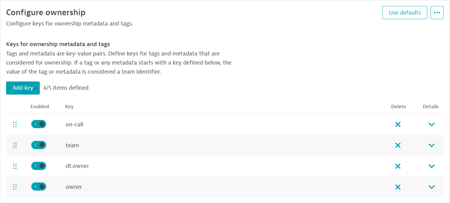Grab the drag handle for on-call row

click(x=15, y=124)
